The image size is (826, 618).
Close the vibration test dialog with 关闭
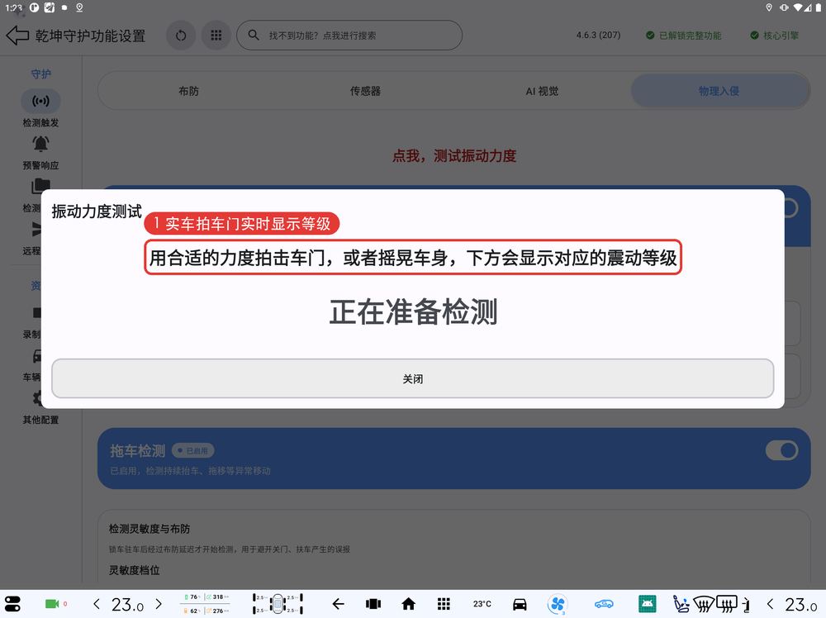[412, 378]
